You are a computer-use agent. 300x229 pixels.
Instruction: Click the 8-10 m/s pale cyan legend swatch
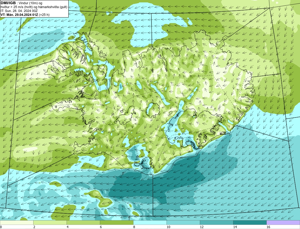click(x=150, y=222)
